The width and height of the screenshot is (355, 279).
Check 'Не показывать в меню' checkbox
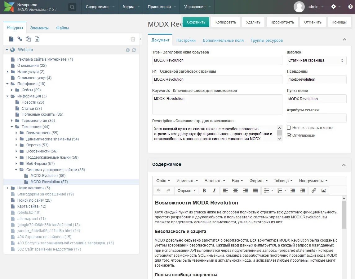click(x=289, y=128)
